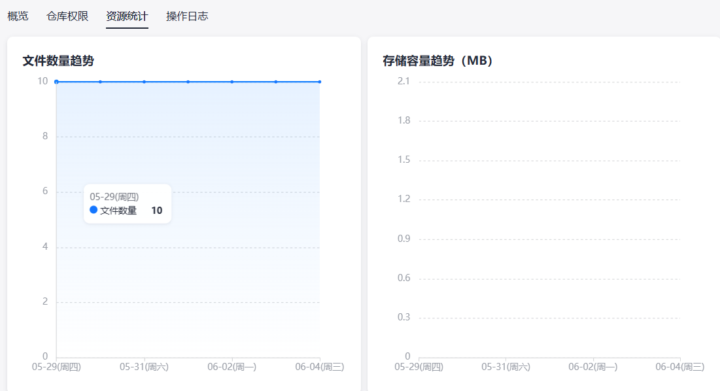Click the y-axis value 8 in file count chart
Screen dimensions: 720x391
pos(45,136)
